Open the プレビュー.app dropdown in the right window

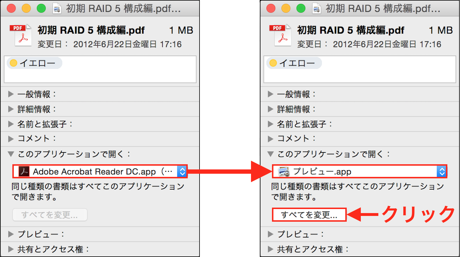pyautogui.click(x=359, y=171)
